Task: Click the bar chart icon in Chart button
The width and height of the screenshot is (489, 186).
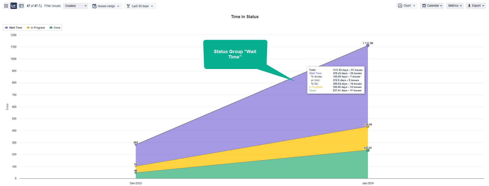Action: coord(400,6)
